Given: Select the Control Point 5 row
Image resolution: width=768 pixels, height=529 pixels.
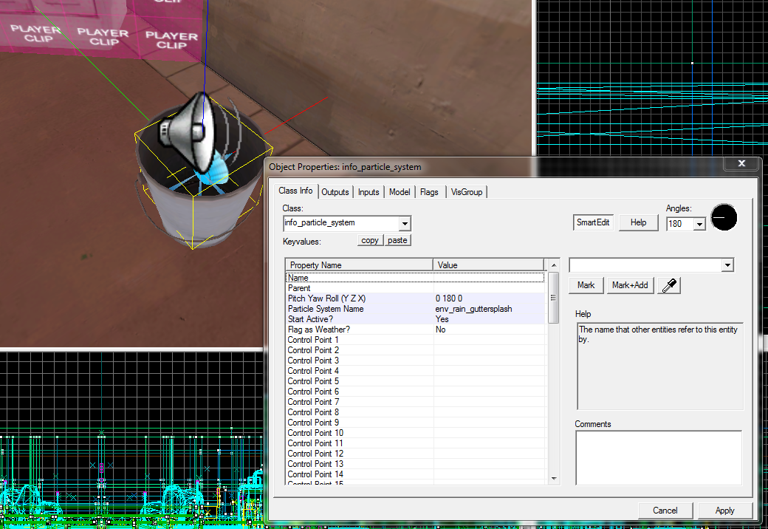Looking at the screenshot, I should 415,381.
